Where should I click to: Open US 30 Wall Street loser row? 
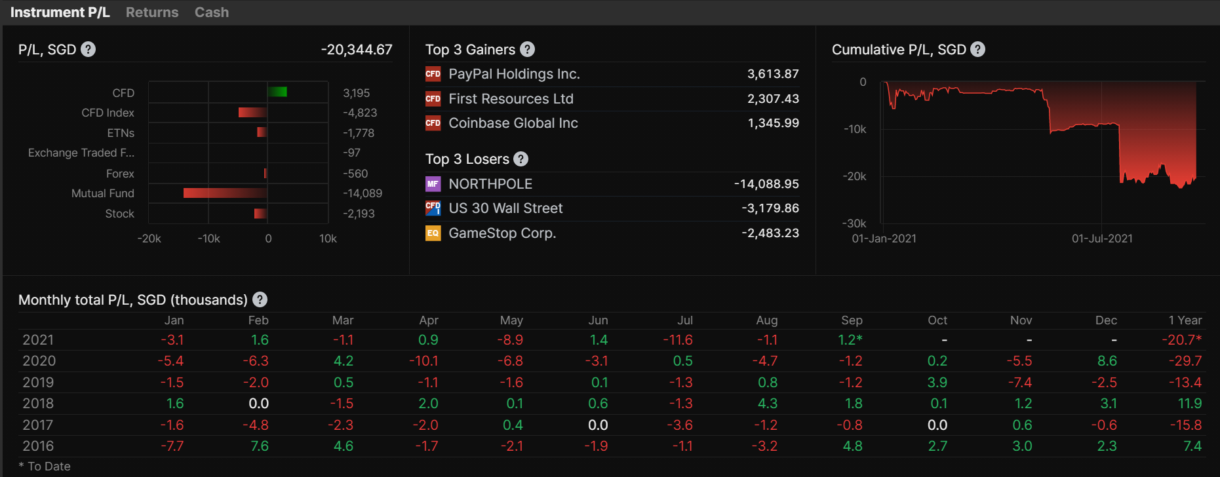[x=612, y=208]
